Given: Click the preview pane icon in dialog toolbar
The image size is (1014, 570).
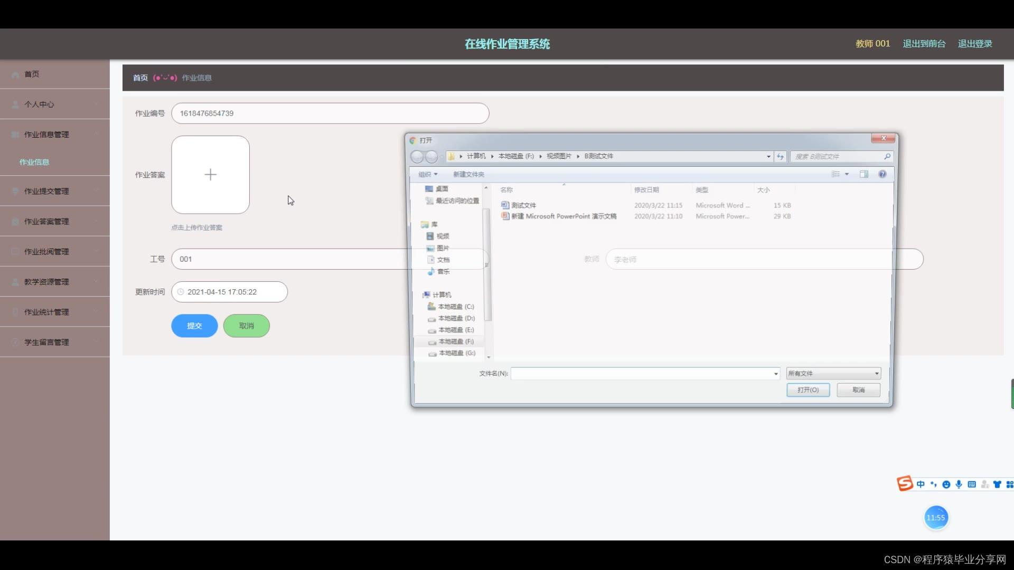Looking at the screenshot, I should (x=863, y=174).
